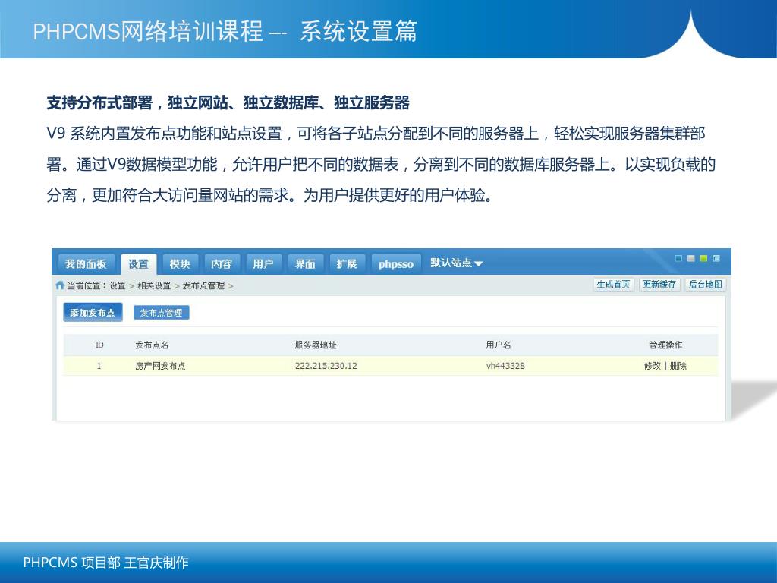Click 删除 for 房产网发布点 row
Screen dimensions: 777x583
coord(678,366)
